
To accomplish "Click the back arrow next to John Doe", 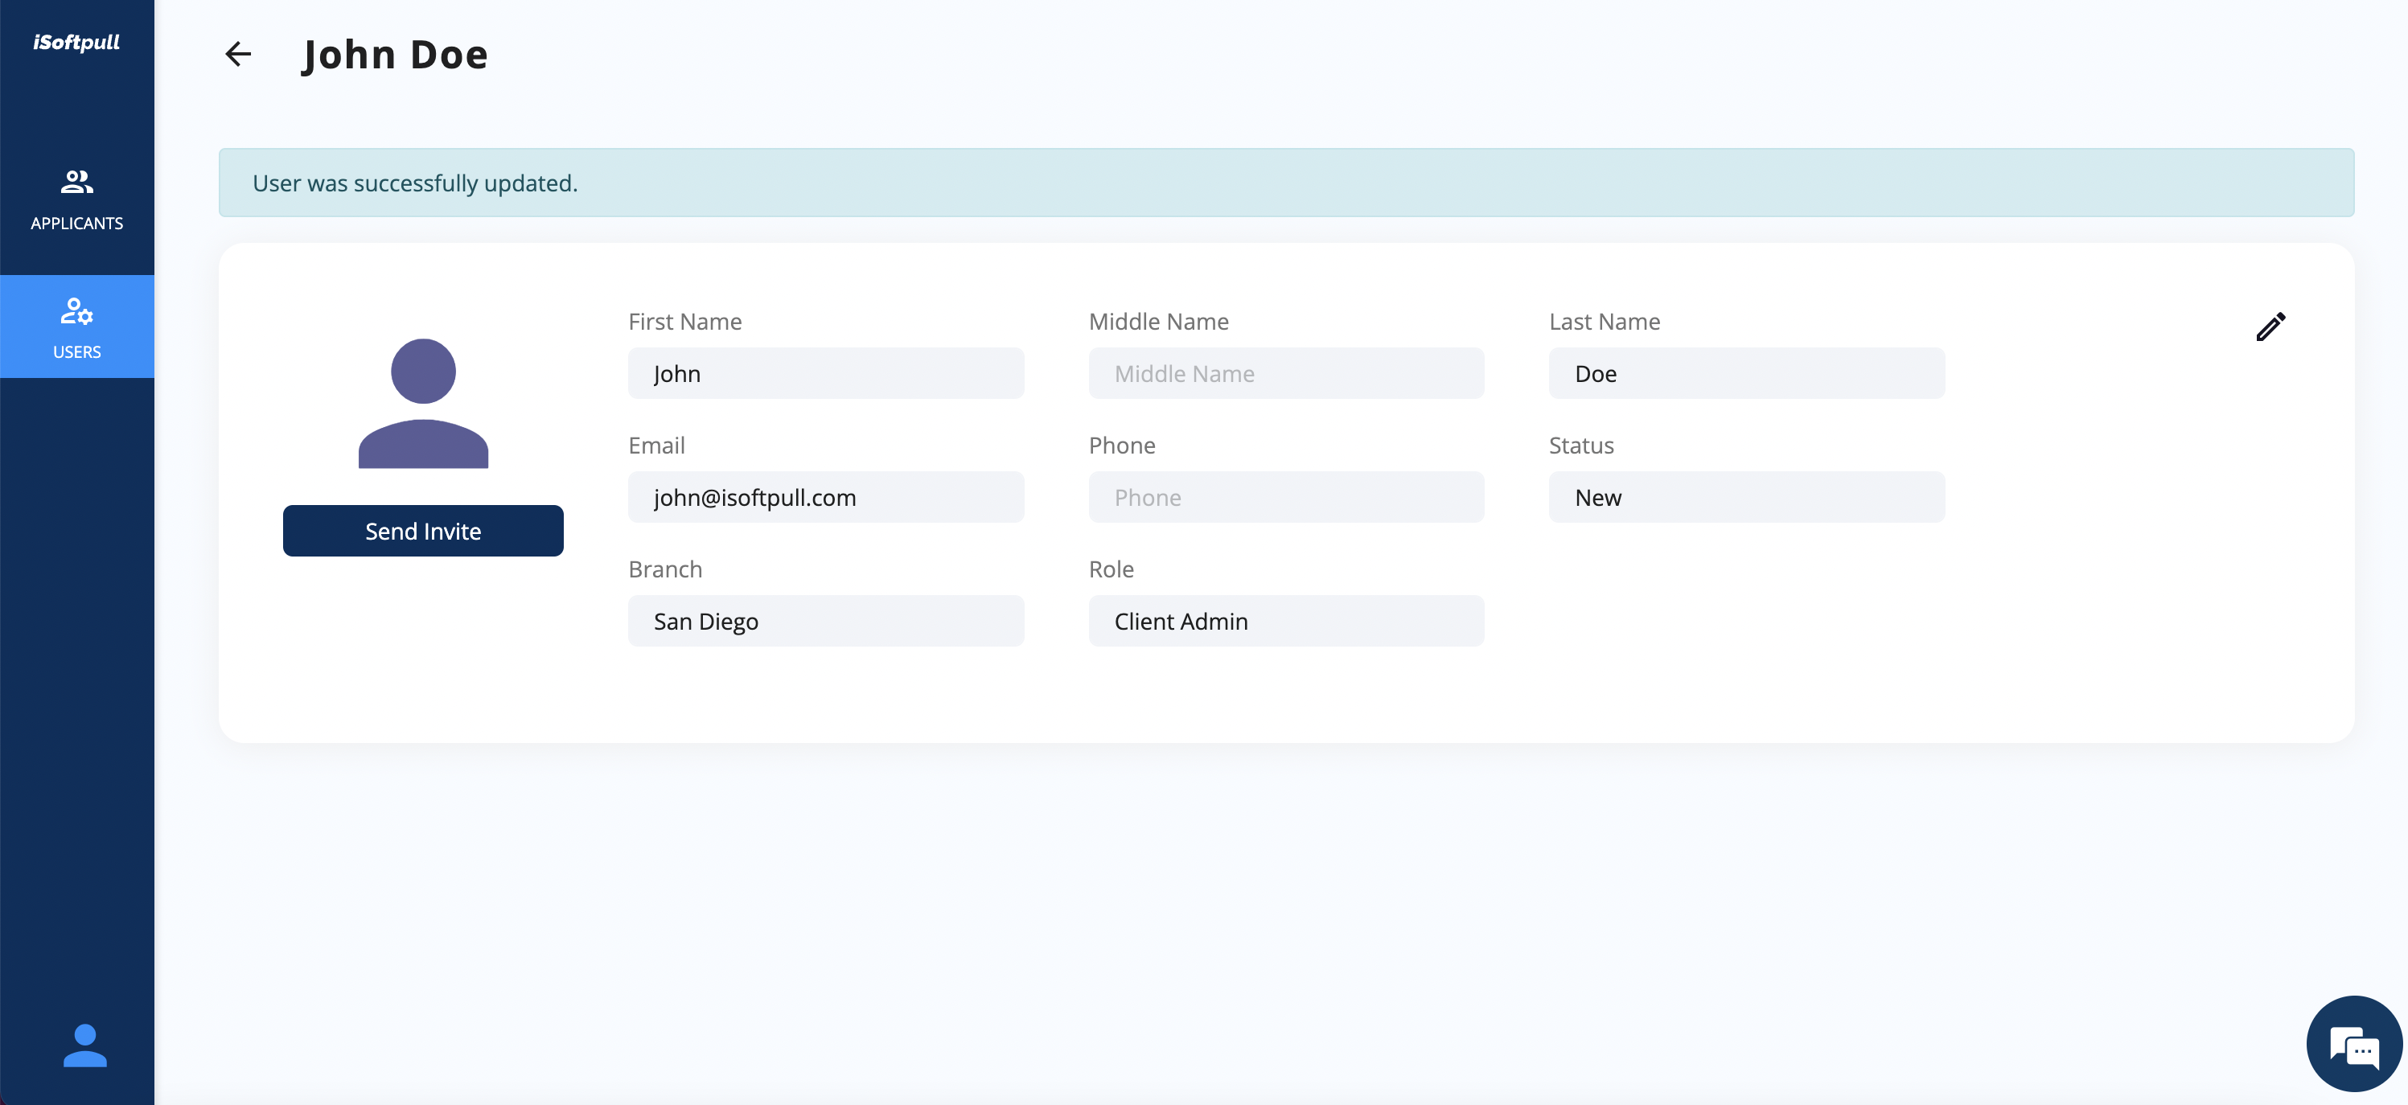I will click(237, 54).
